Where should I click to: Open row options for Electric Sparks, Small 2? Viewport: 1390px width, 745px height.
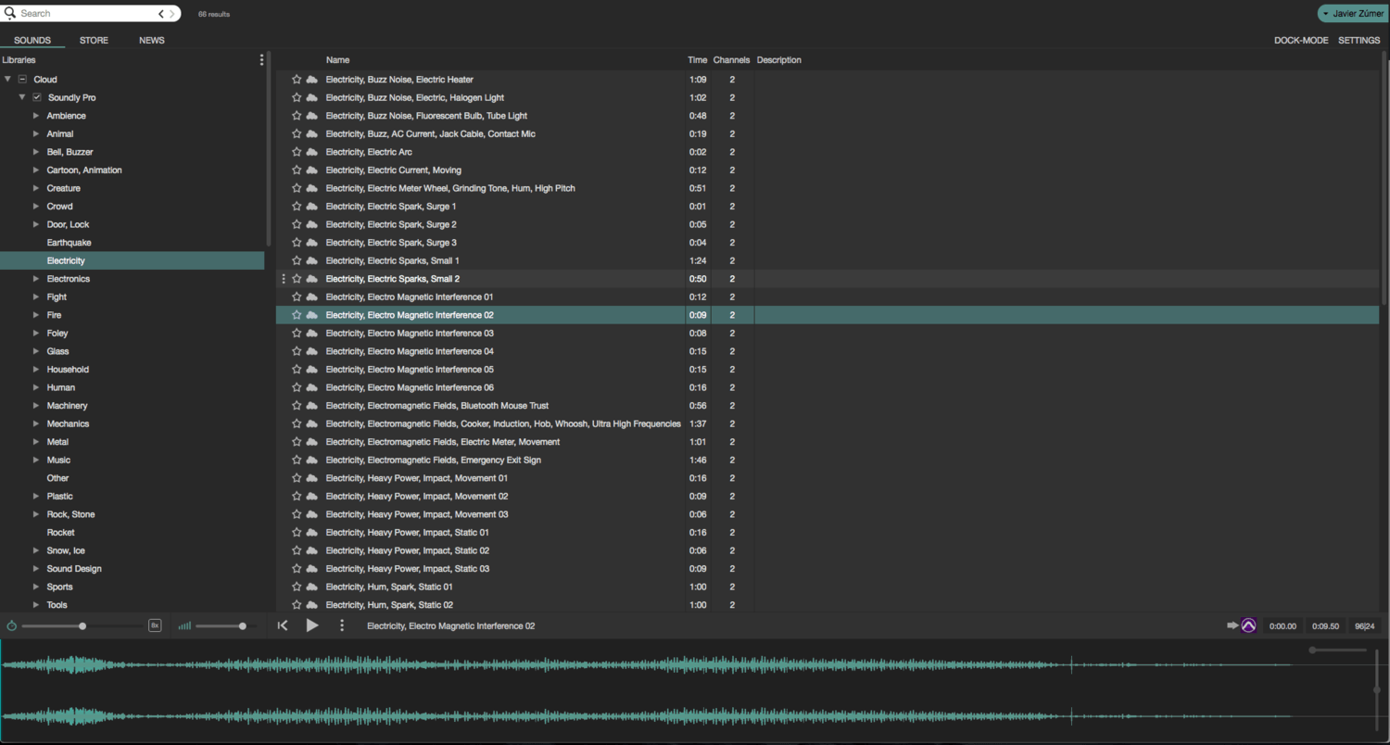click(x=283, y=278)
